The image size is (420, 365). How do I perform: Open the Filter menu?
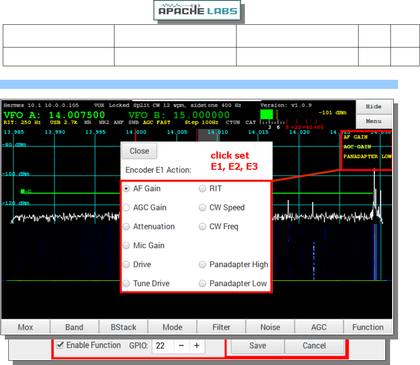[x=221, y=327]
